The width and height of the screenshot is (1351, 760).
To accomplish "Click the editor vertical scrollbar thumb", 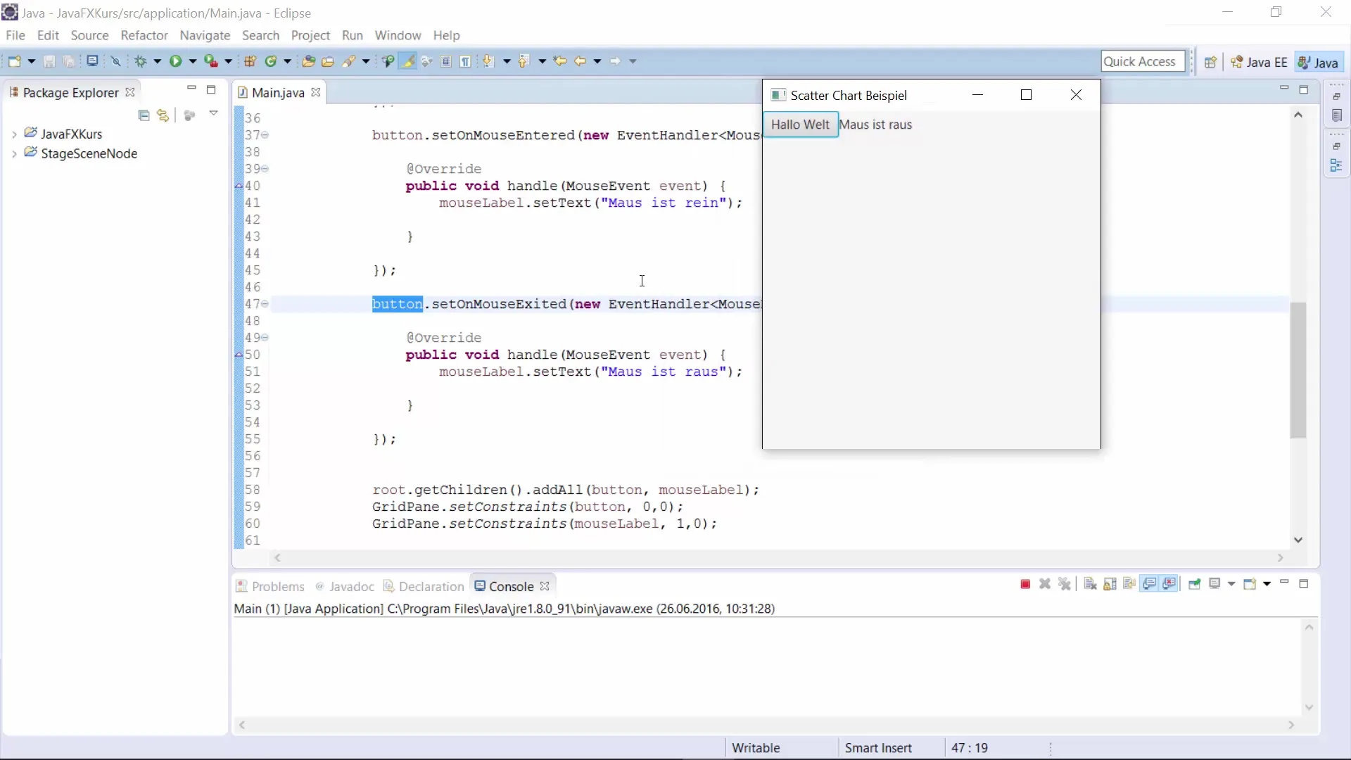I will click(x=1298, y=370).
